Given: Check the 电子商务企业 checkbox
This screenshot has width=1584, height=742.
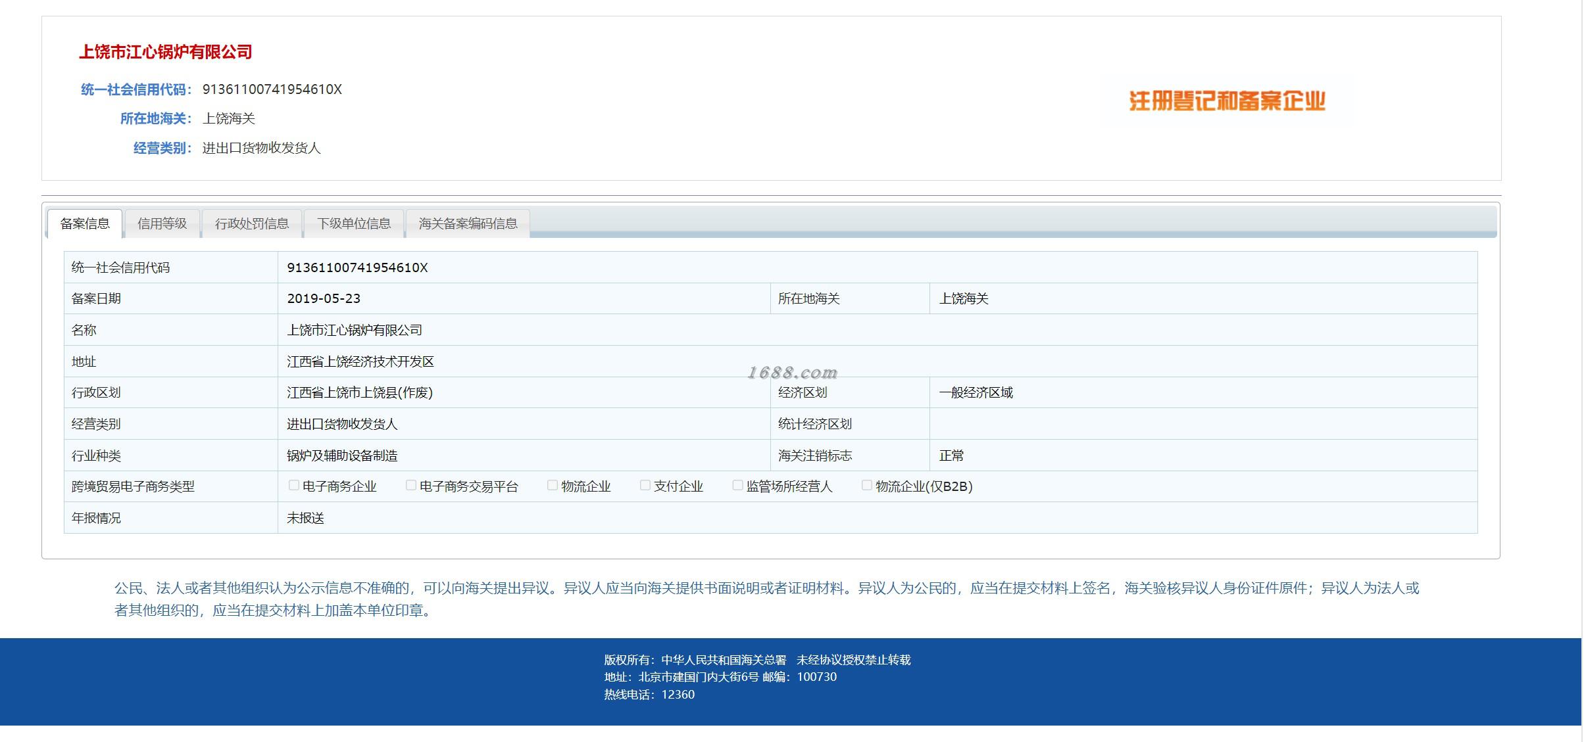Looking at the screenshot, I should [x=293, y=486].
